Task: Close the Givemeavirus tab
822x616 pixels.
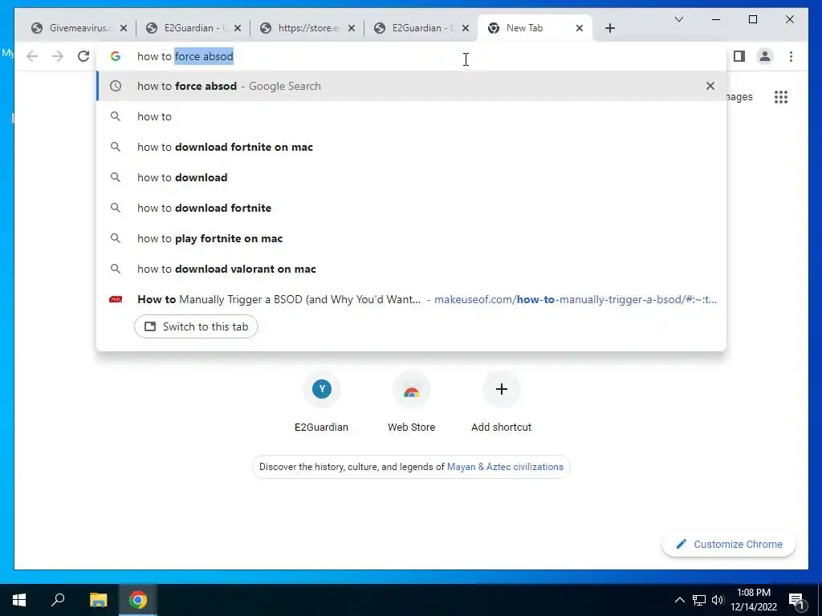Action: tap(124, 28)
